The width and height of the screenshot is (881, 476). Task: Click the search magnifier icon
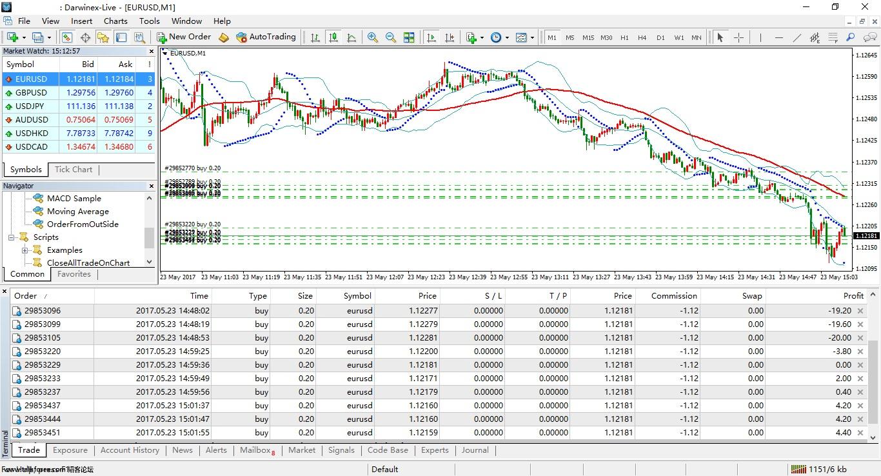coord(851,37)
